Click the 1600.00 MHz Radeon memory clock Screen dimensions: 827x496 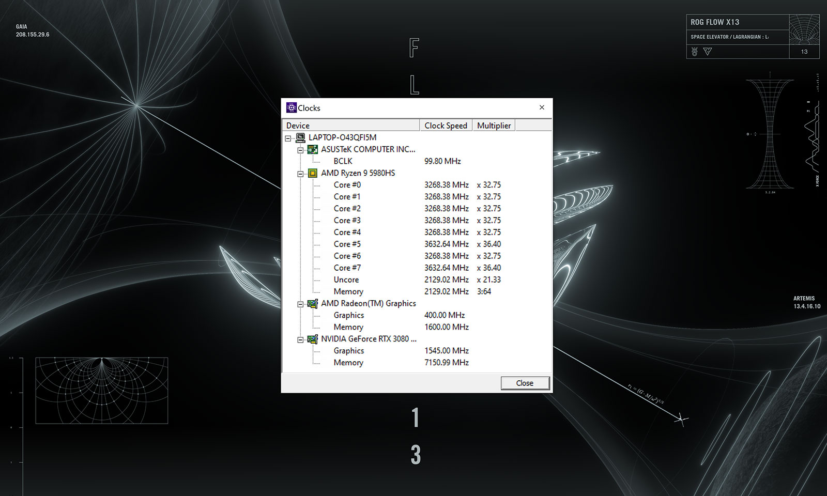[447, 328]
